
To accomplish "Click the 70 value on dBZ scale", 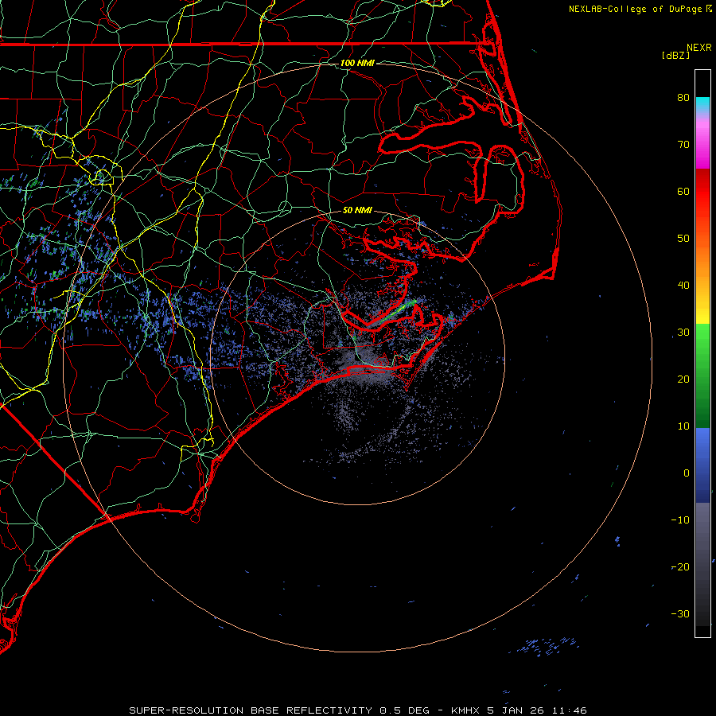I will pos(683,144).
